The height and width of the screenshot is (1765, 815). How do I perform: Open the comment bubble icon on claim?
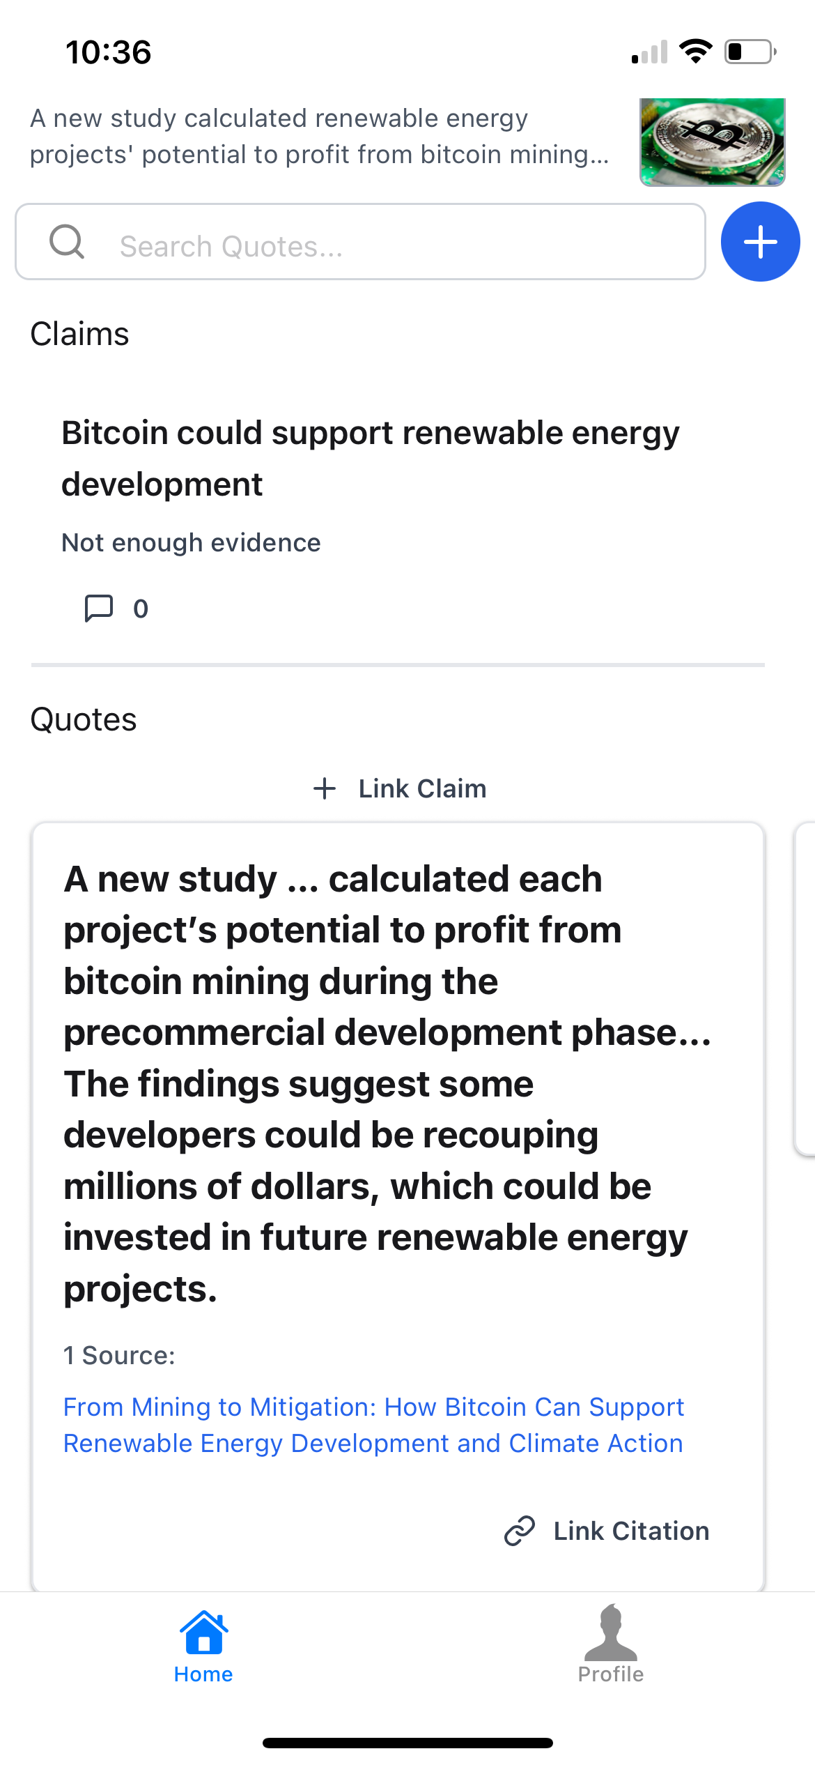coord(99,608)
